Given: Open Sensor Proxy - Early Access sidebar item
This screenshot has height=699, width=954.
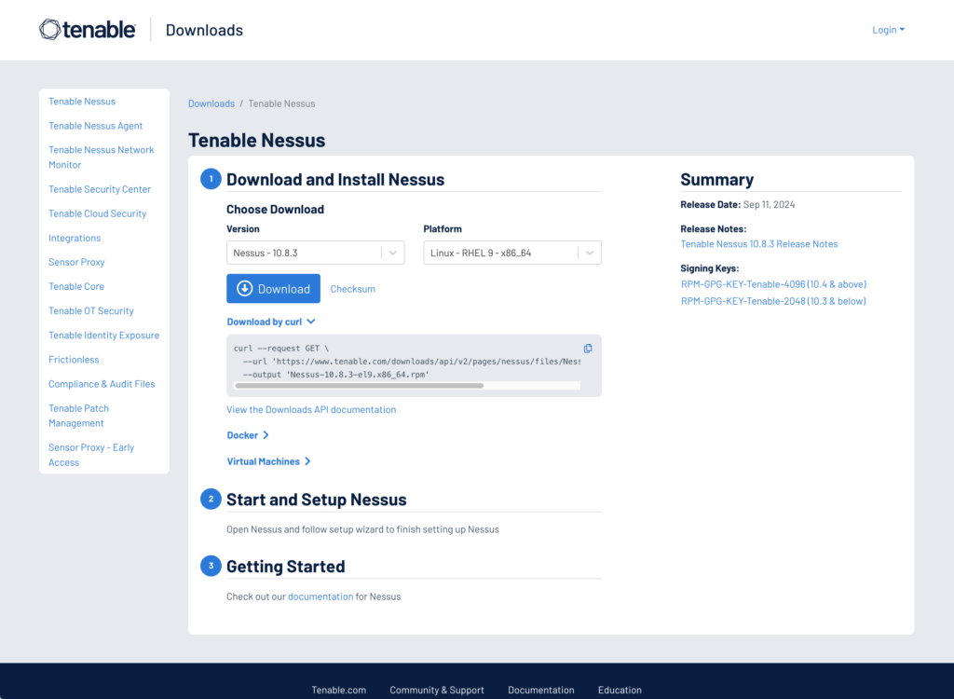Looking at the screenshot, I should click(91, 455).
